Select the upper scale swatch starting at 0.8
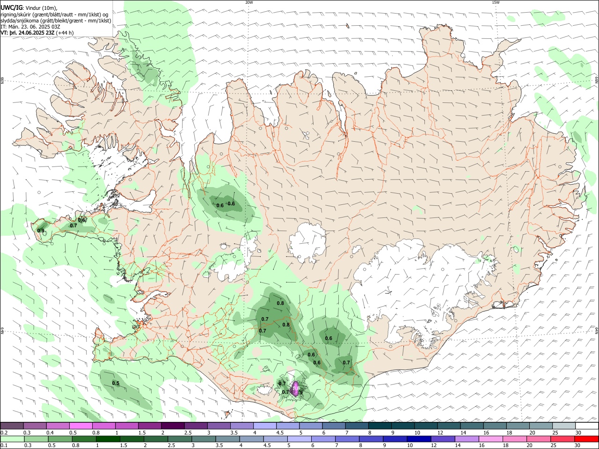 coord(104,426)
